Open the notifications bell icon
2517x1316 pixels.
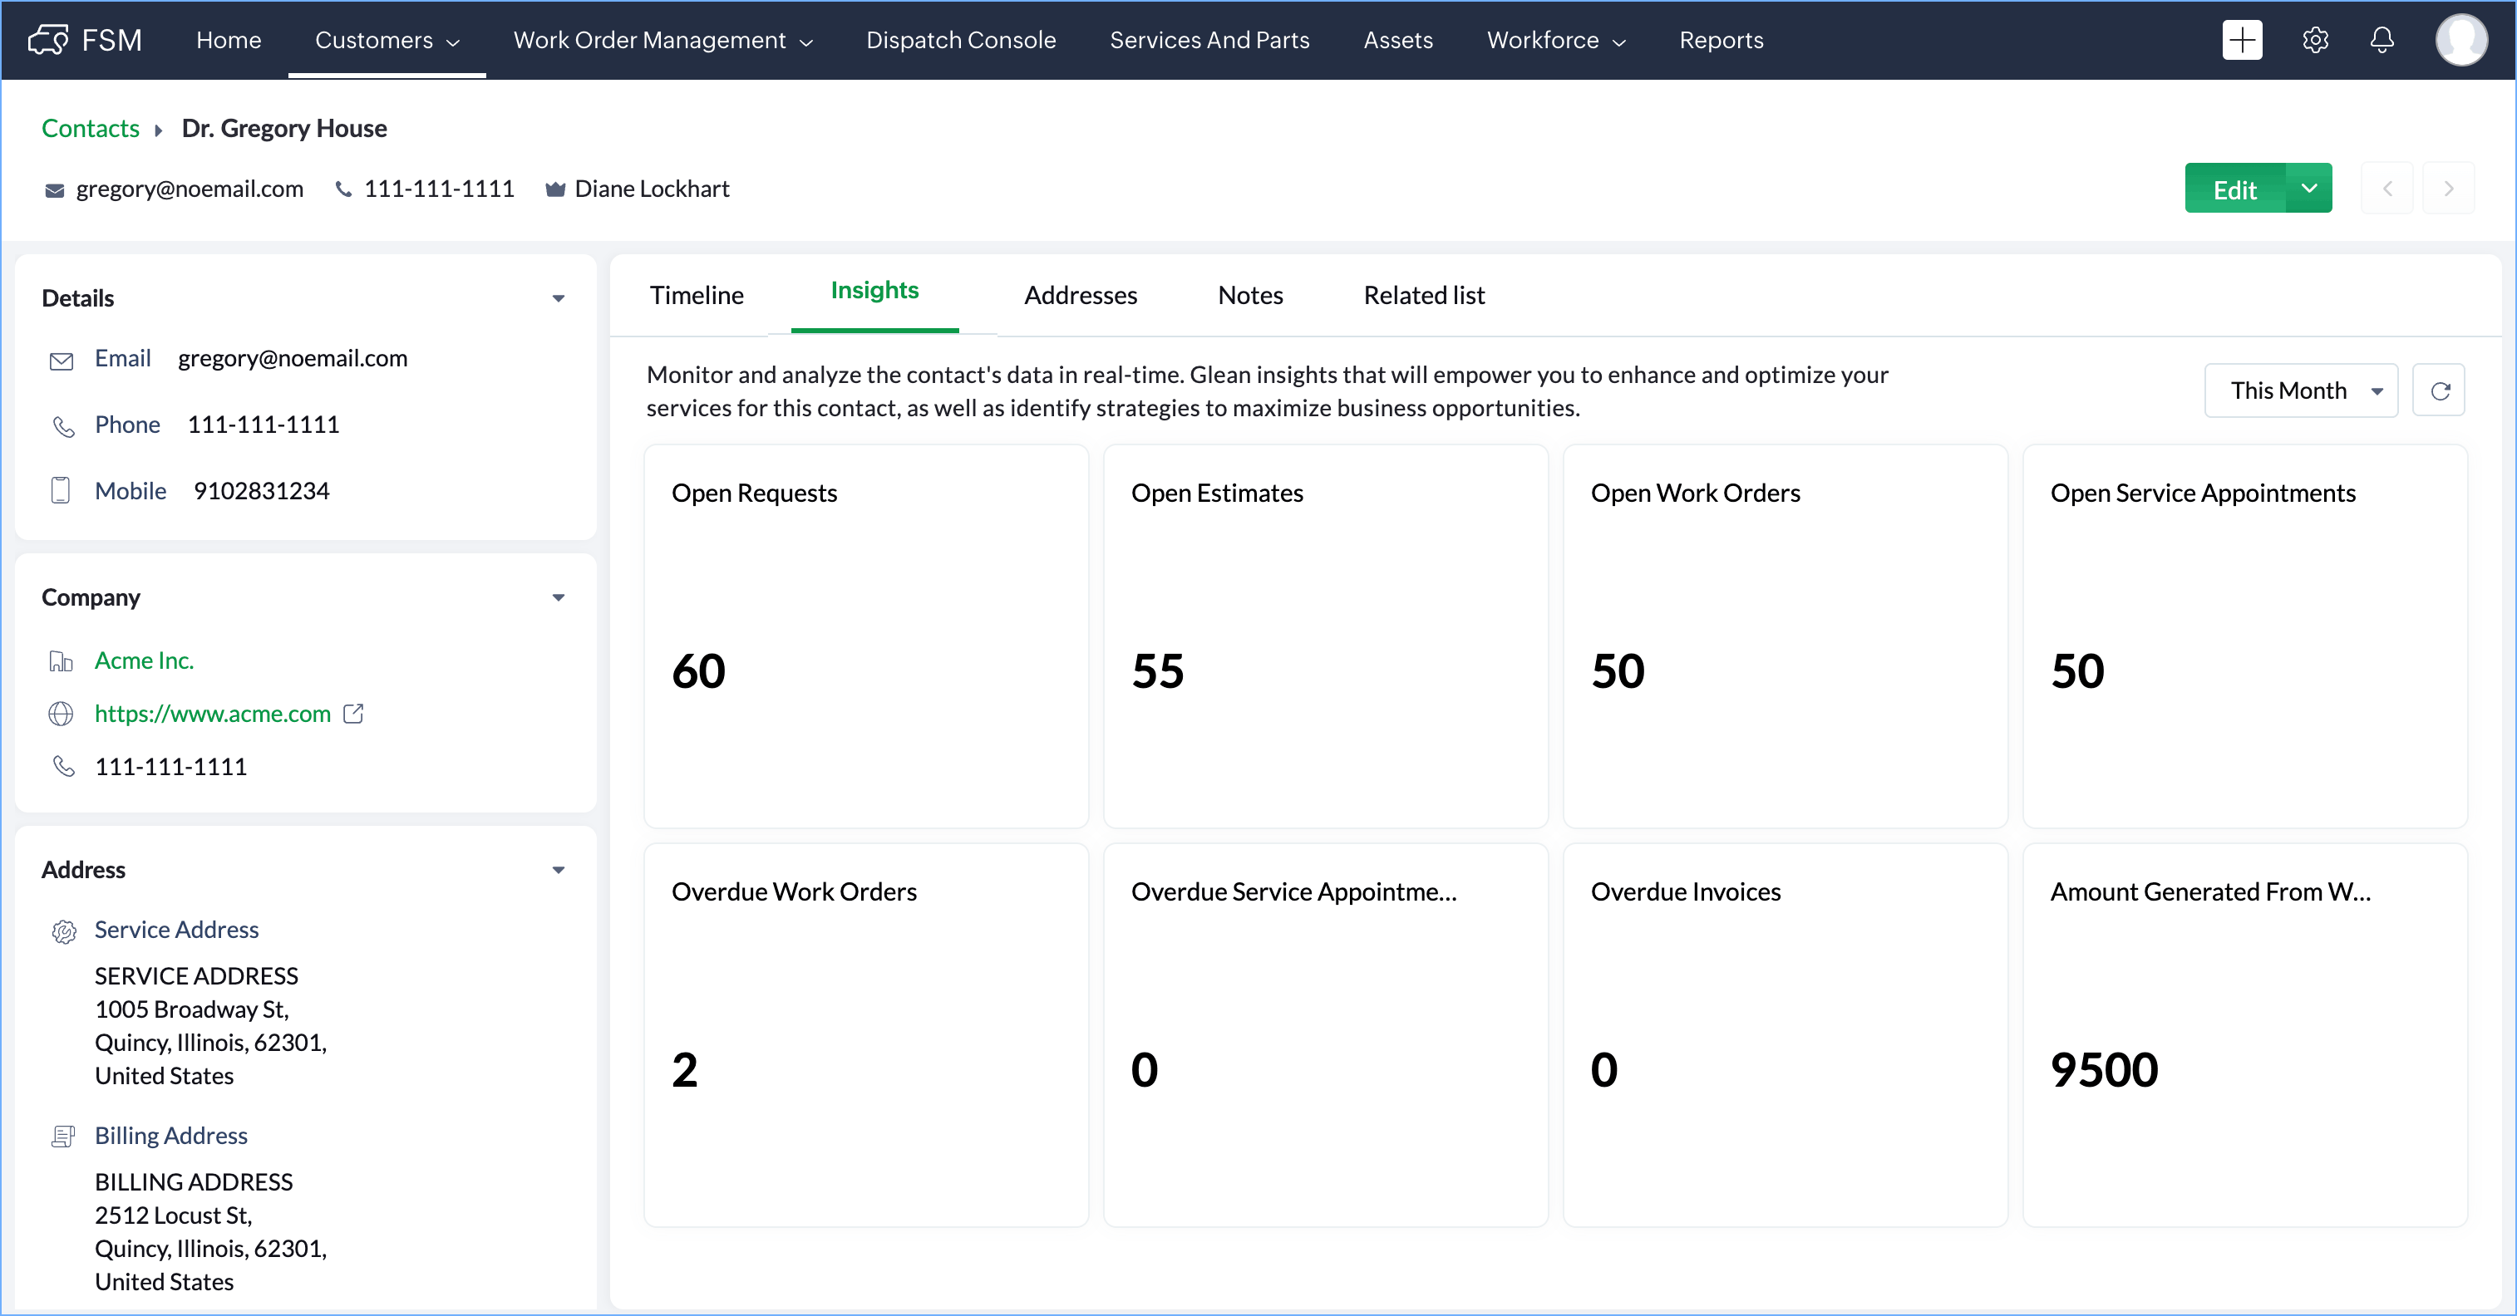pos(2382,40)
